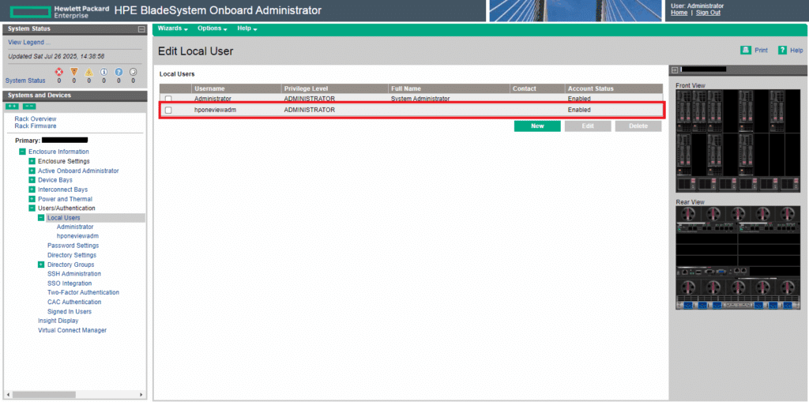Viewport: 809px width, 402px height.
Task: Open Virtual Connect Manager
Action: click(x=72, y=330)
